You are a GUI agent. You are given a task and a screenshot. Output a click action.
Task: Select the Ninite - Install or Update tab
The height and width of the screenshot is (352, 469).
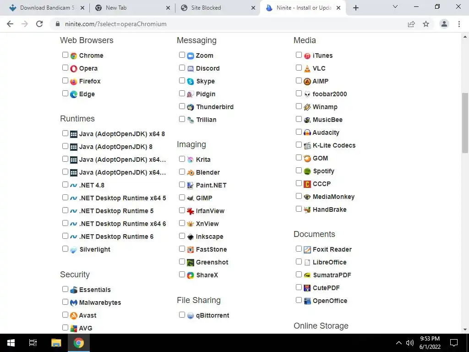tap(304, 8)
